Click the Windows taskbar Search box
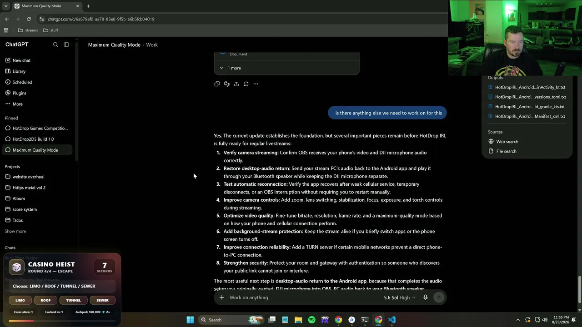 point(232,320)
